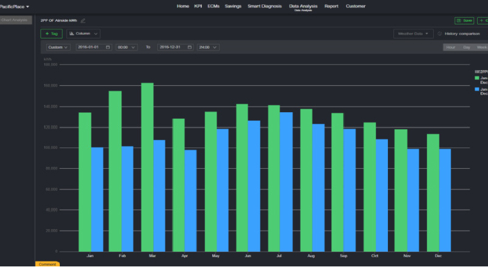The width and height of the screenshot is (488, 267).
Task: Click the green Save button
Action: point(464,21)
